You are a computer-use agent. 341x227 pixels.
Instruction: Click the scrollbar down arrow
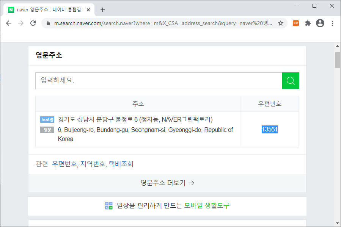[337, 223]
